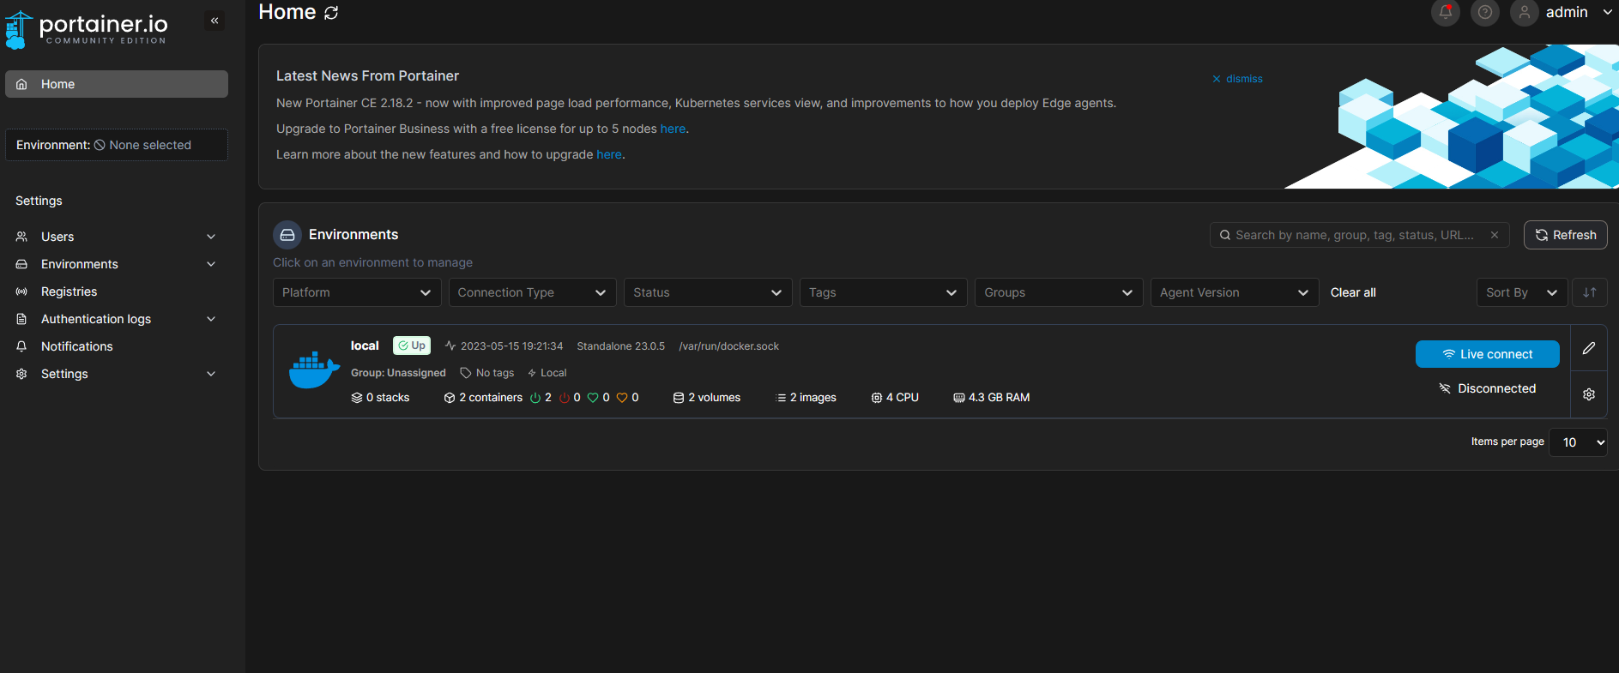Screen dimensions: 1619x673
Task: Click Live connect button
Action: coord(1488,354)
